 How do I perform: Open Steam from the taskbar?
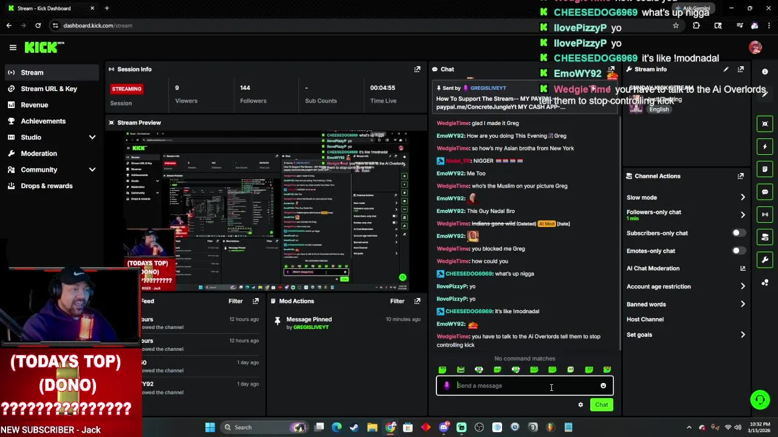(x=354, y=427)
